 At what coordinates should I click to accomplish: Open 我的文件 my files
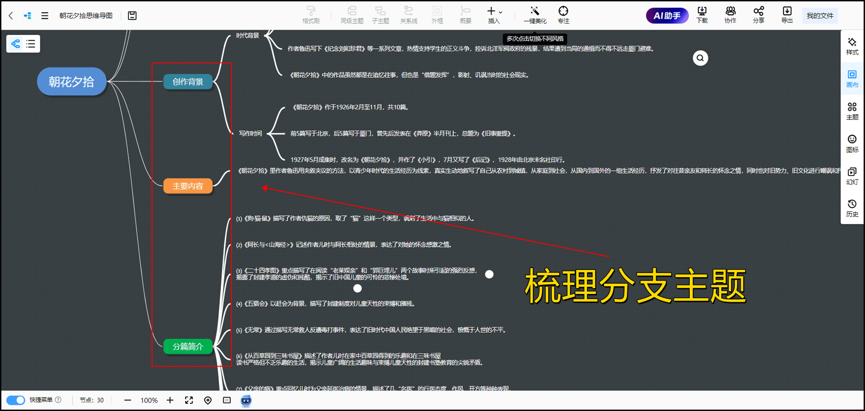820,16
